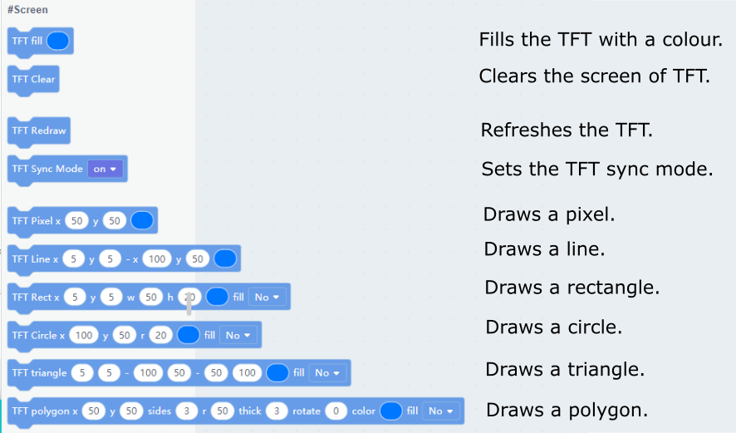This screenshot has height=433, width=736.
Task: Click the TFT Redraw block
Action: click(38, 130)
